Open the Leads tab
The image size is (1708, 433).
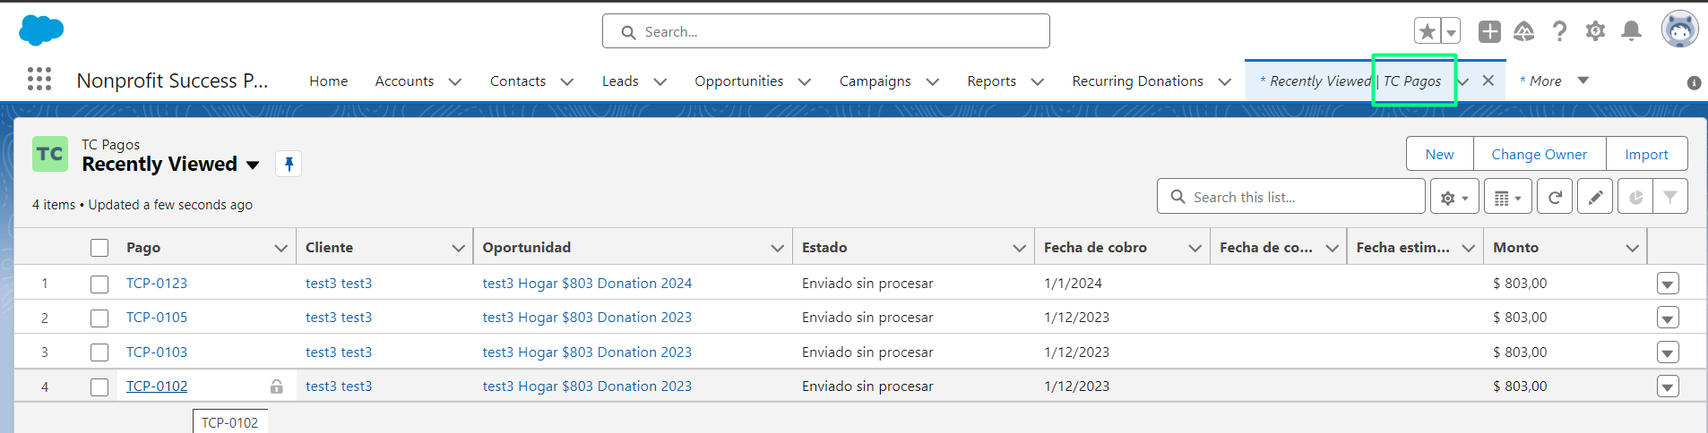[620, 81]
